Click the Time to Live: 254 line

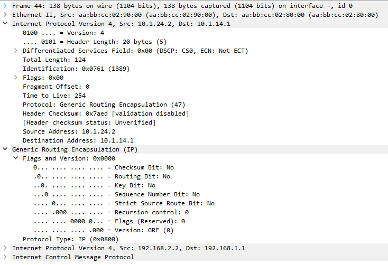(54, 96)
